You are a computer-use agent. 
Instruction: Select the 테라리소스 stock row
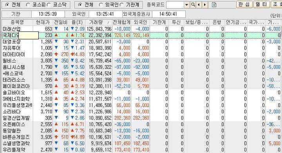coord(141,80)
